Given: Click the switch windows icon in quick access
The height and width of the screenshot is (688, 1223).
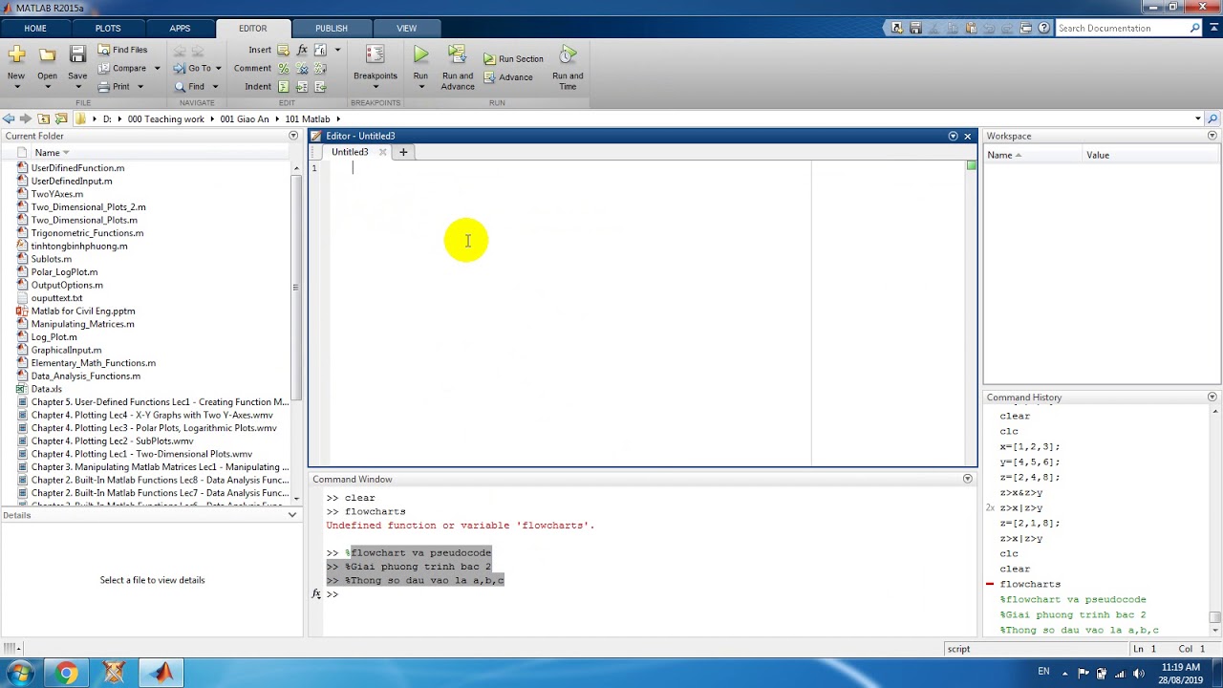Looking at the screenshot, I should [x=1026, y=28].
